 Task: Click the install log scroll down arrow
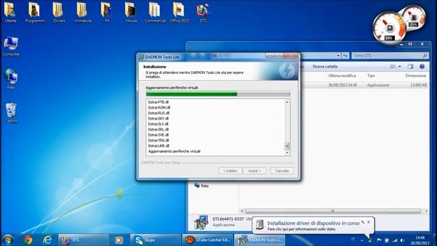(287, 152)
